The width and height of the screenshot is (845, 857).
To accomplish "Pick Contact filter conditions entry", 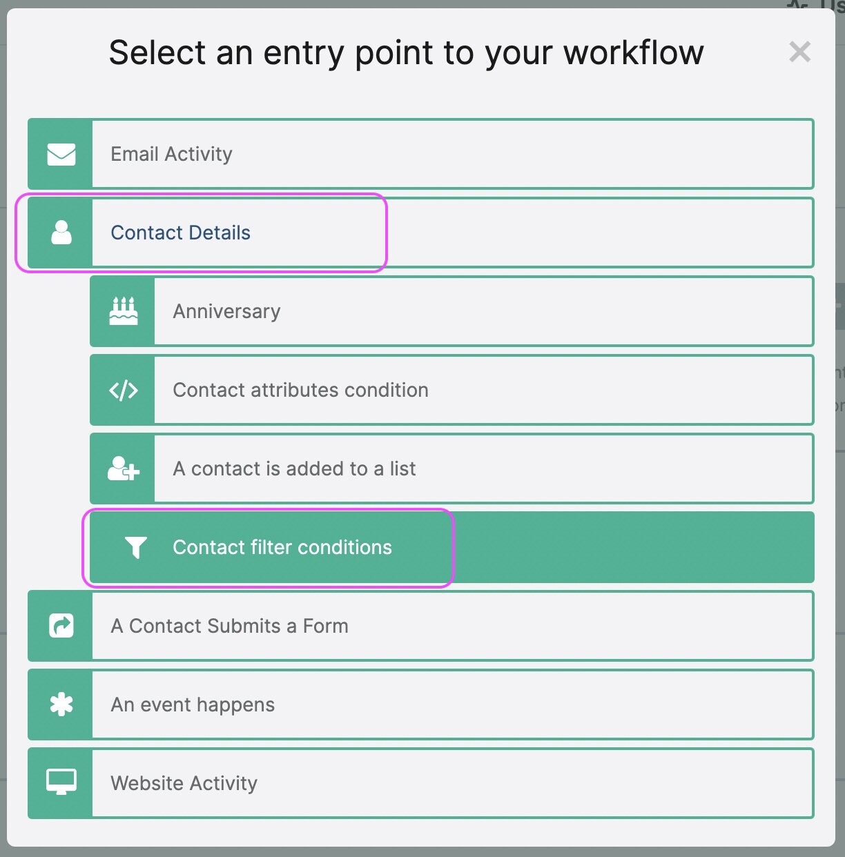I will [x=282, y=547].
